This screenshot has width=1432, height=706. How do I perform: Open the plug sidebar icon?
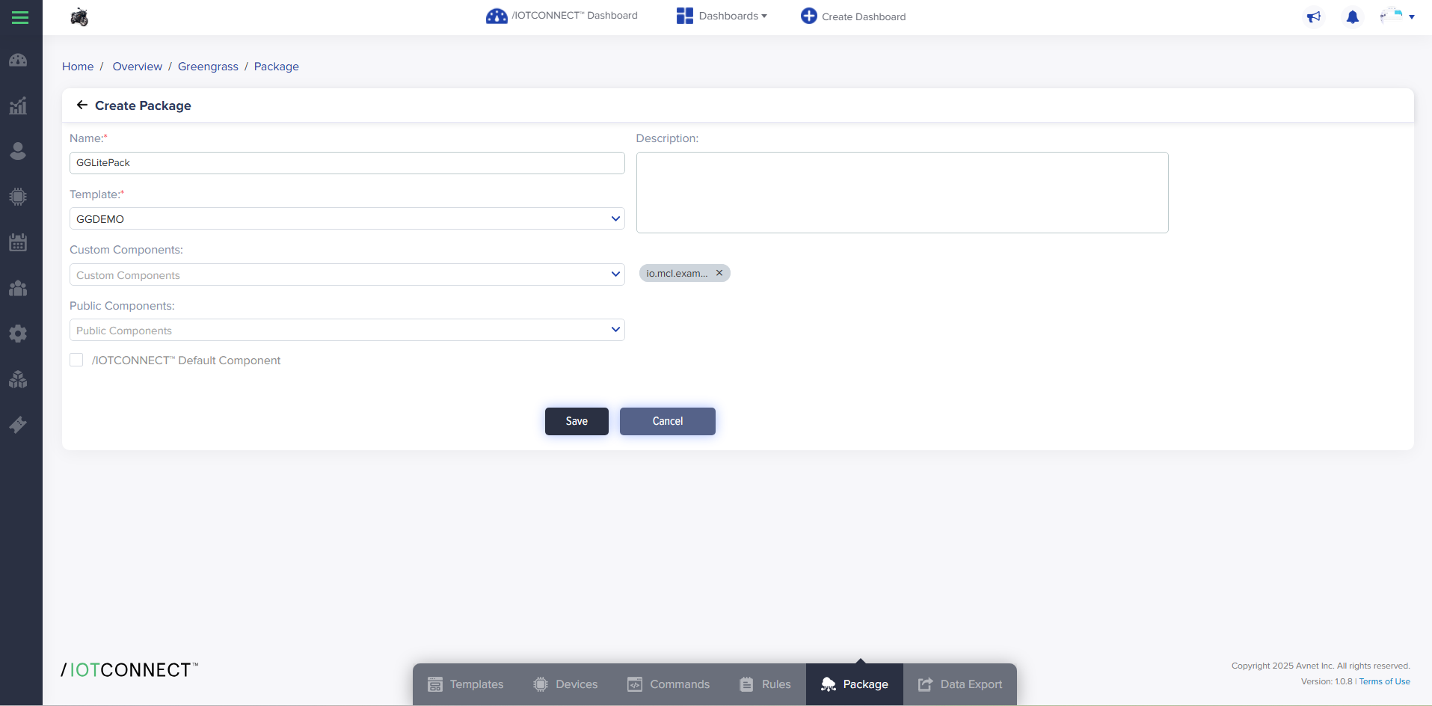click(18, 425)
